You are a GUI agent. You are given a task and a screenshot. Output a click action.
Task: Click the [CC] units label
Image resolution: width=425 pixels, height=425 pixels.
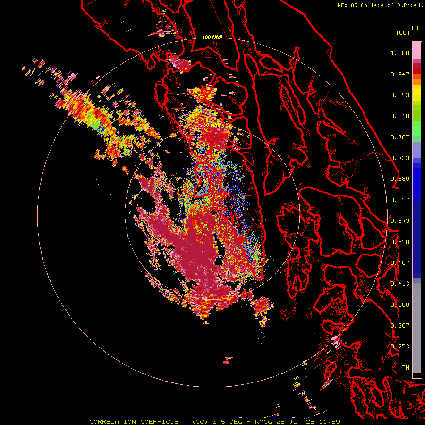(x=403, y=33)
